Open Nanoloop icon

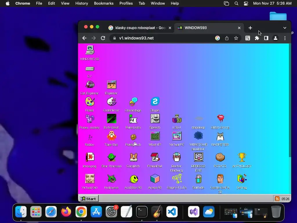point(198,119)
